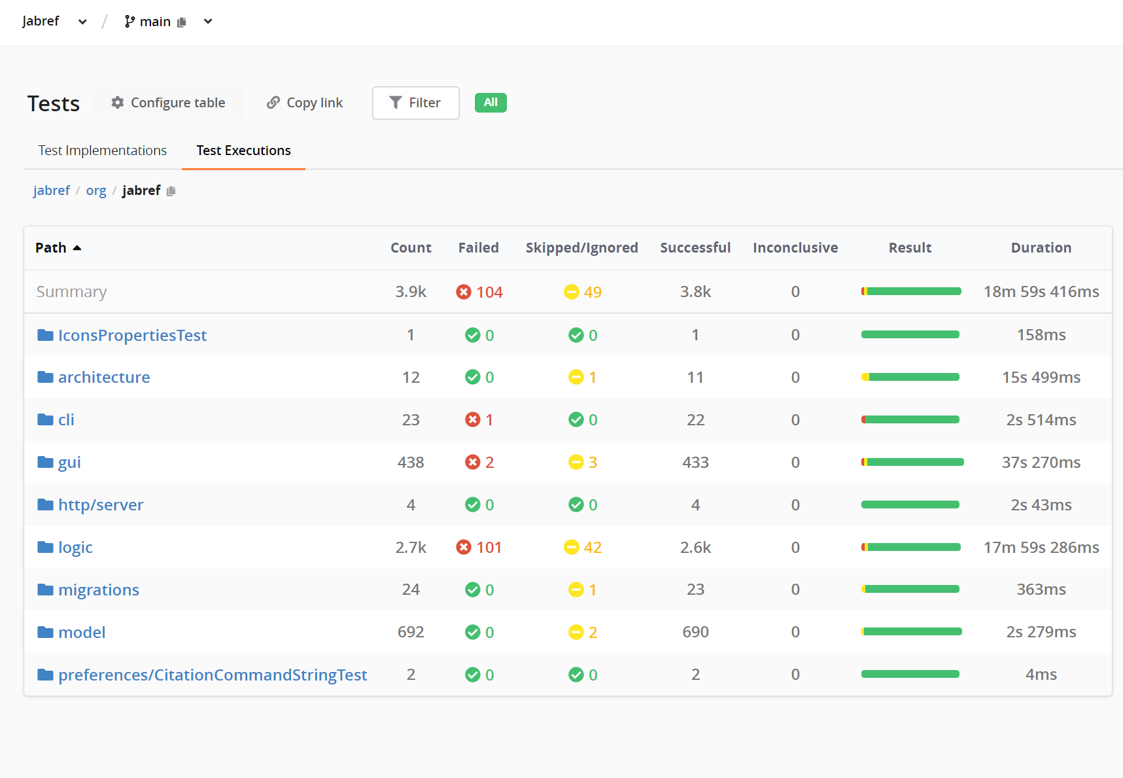Switch to Test Implementations tab
Image resolution: width=1123 pixels, height=778 pixels.
103,150
